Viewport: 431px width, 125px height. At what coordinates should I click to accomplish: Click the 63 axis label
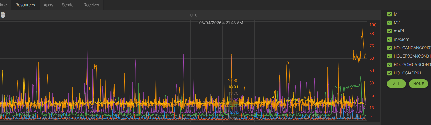point(372,58)
